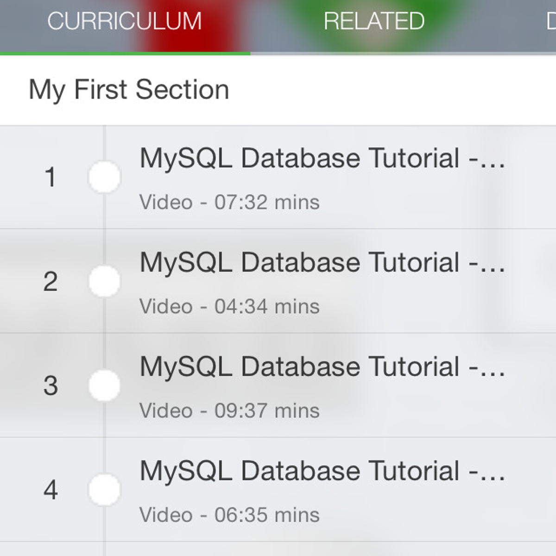556x556 pixels.
Task: Open the fourth MySQL Database Tutorial title
Action: tap(322, 471)
